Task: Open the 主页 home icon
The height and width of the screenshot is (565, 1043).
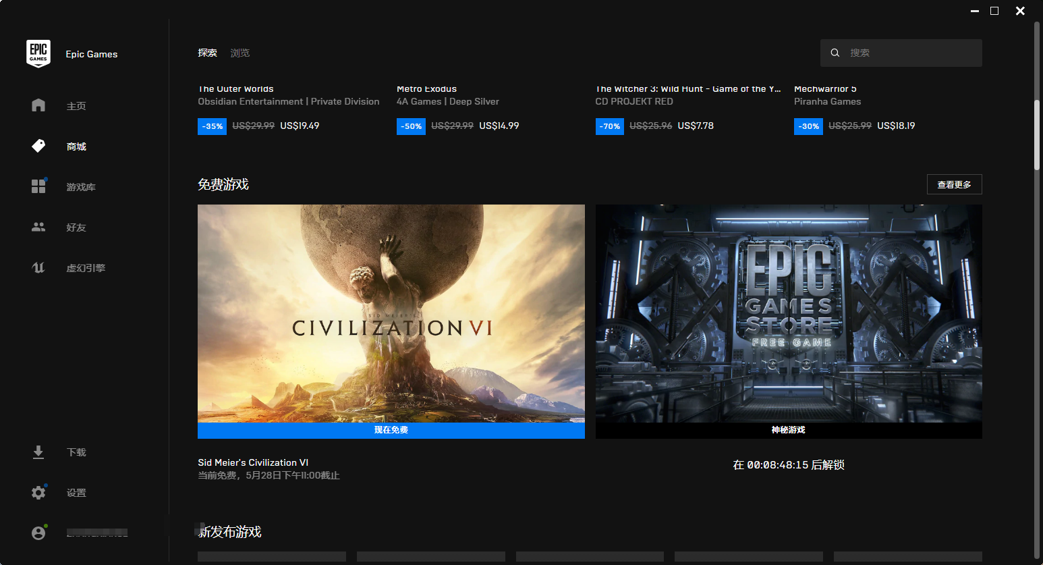Action: click(38, 105)
